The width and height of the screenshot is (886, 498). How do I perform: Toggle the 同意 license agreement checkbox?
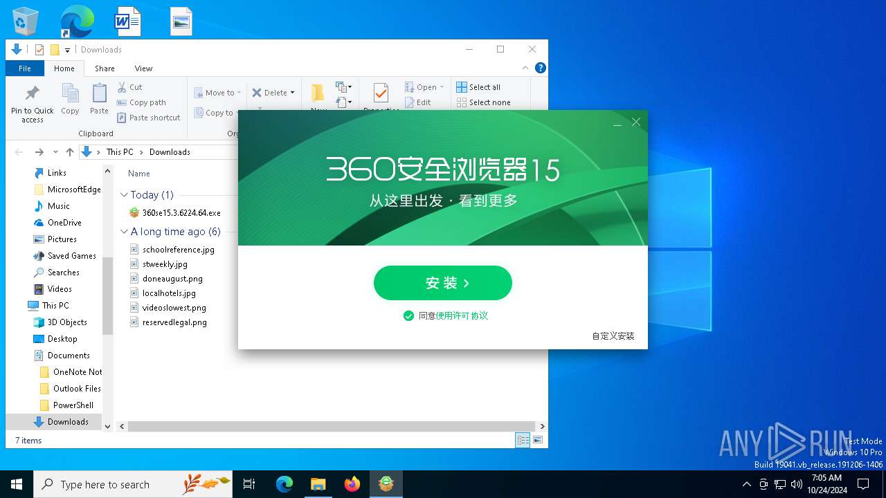pos(408,315)
